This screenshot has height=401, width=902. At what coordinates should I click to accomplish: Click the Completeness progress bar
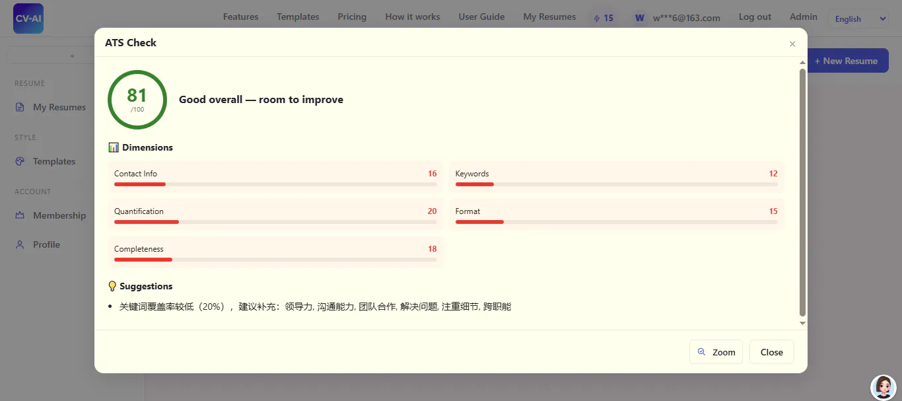tap(275, 260)
